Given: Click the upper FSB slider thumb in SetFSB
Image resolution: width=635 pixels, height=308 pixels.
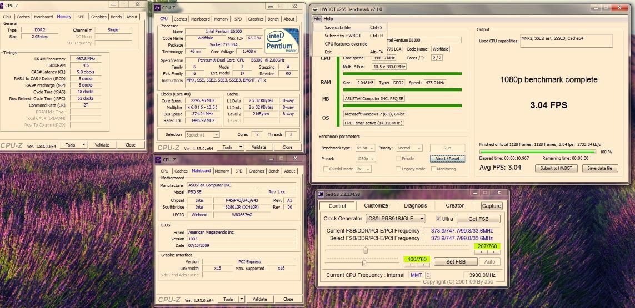Looking at the screenshot, I should point(366,250).
